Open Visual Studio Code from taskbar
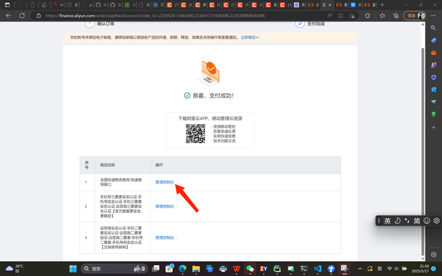Screen dimensions: 442x276 (x=318, y=269)
